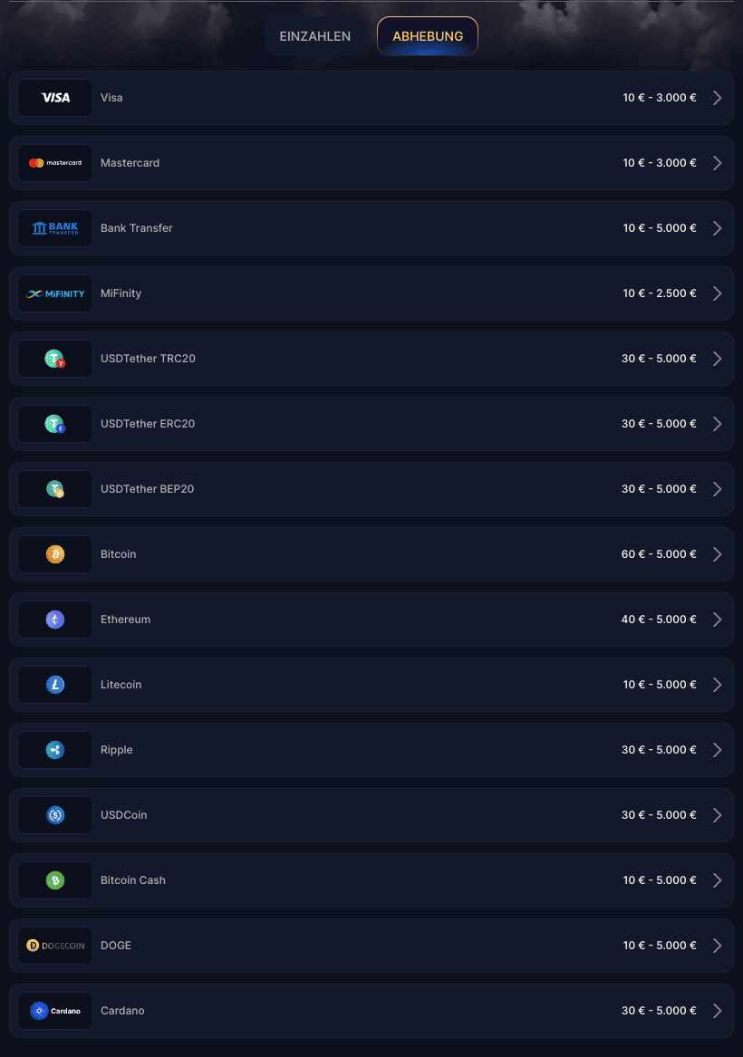This screenshot has height=1057, width=743.
Task: Click the USDTether BEP20 label
Action: coord(147,489)
